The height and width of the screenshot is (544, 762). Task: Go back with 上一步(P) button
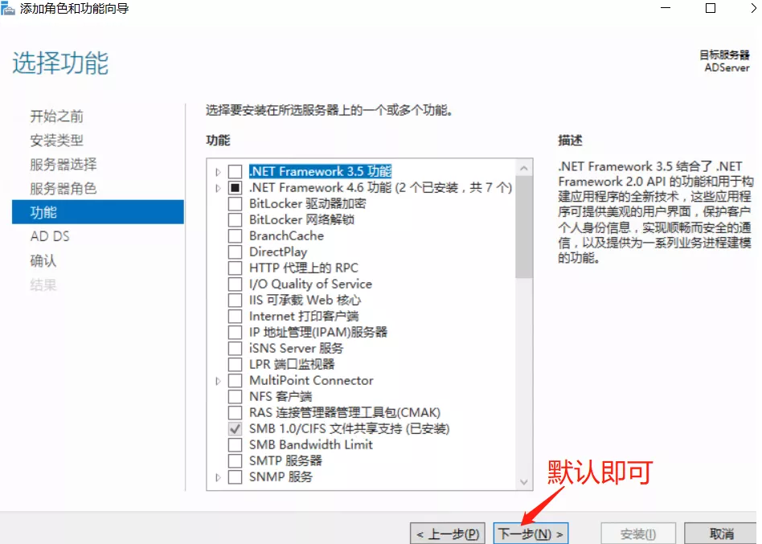448,534
